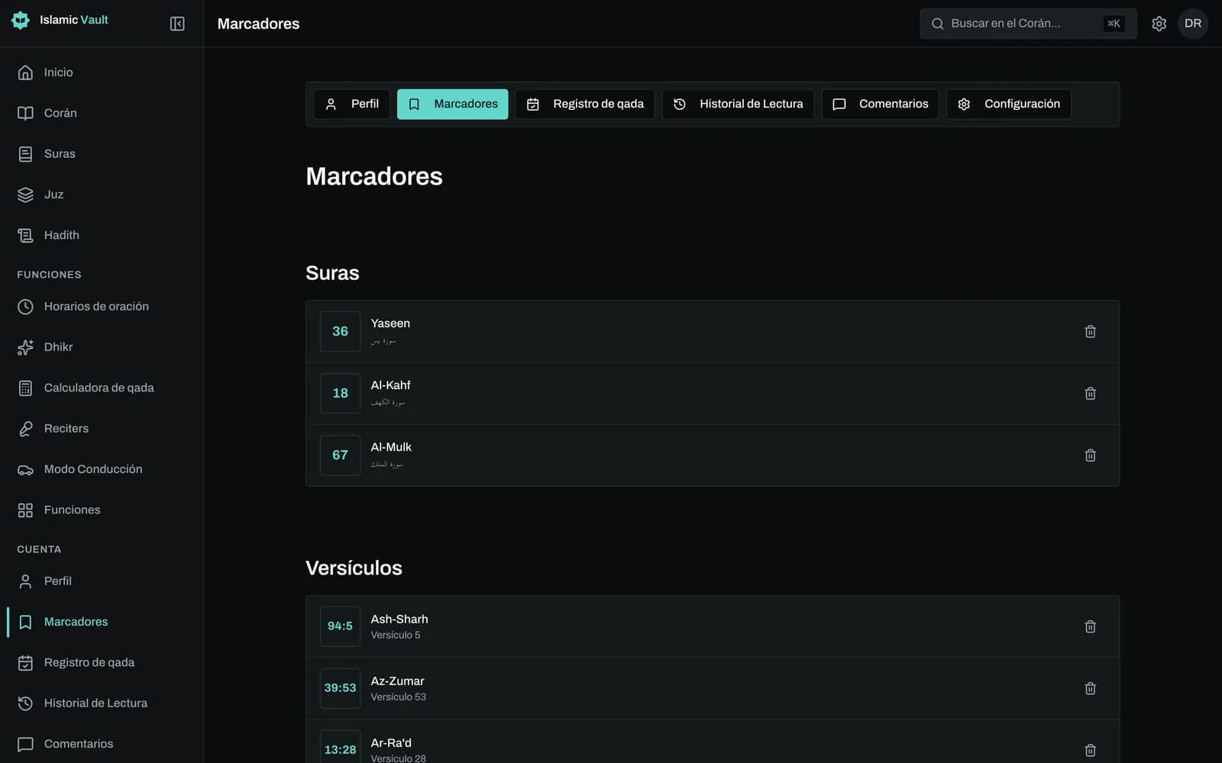1222x763 pixels.
Task: Open Suras in the sidebar
Action: pyautogui.click(x=102, y=154)
